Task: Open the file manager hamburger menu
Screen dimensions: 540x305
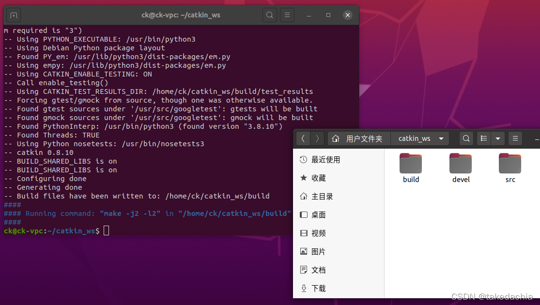Action: point(515,138)
